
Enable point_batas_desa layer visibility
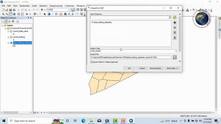[x=11, y=31]
